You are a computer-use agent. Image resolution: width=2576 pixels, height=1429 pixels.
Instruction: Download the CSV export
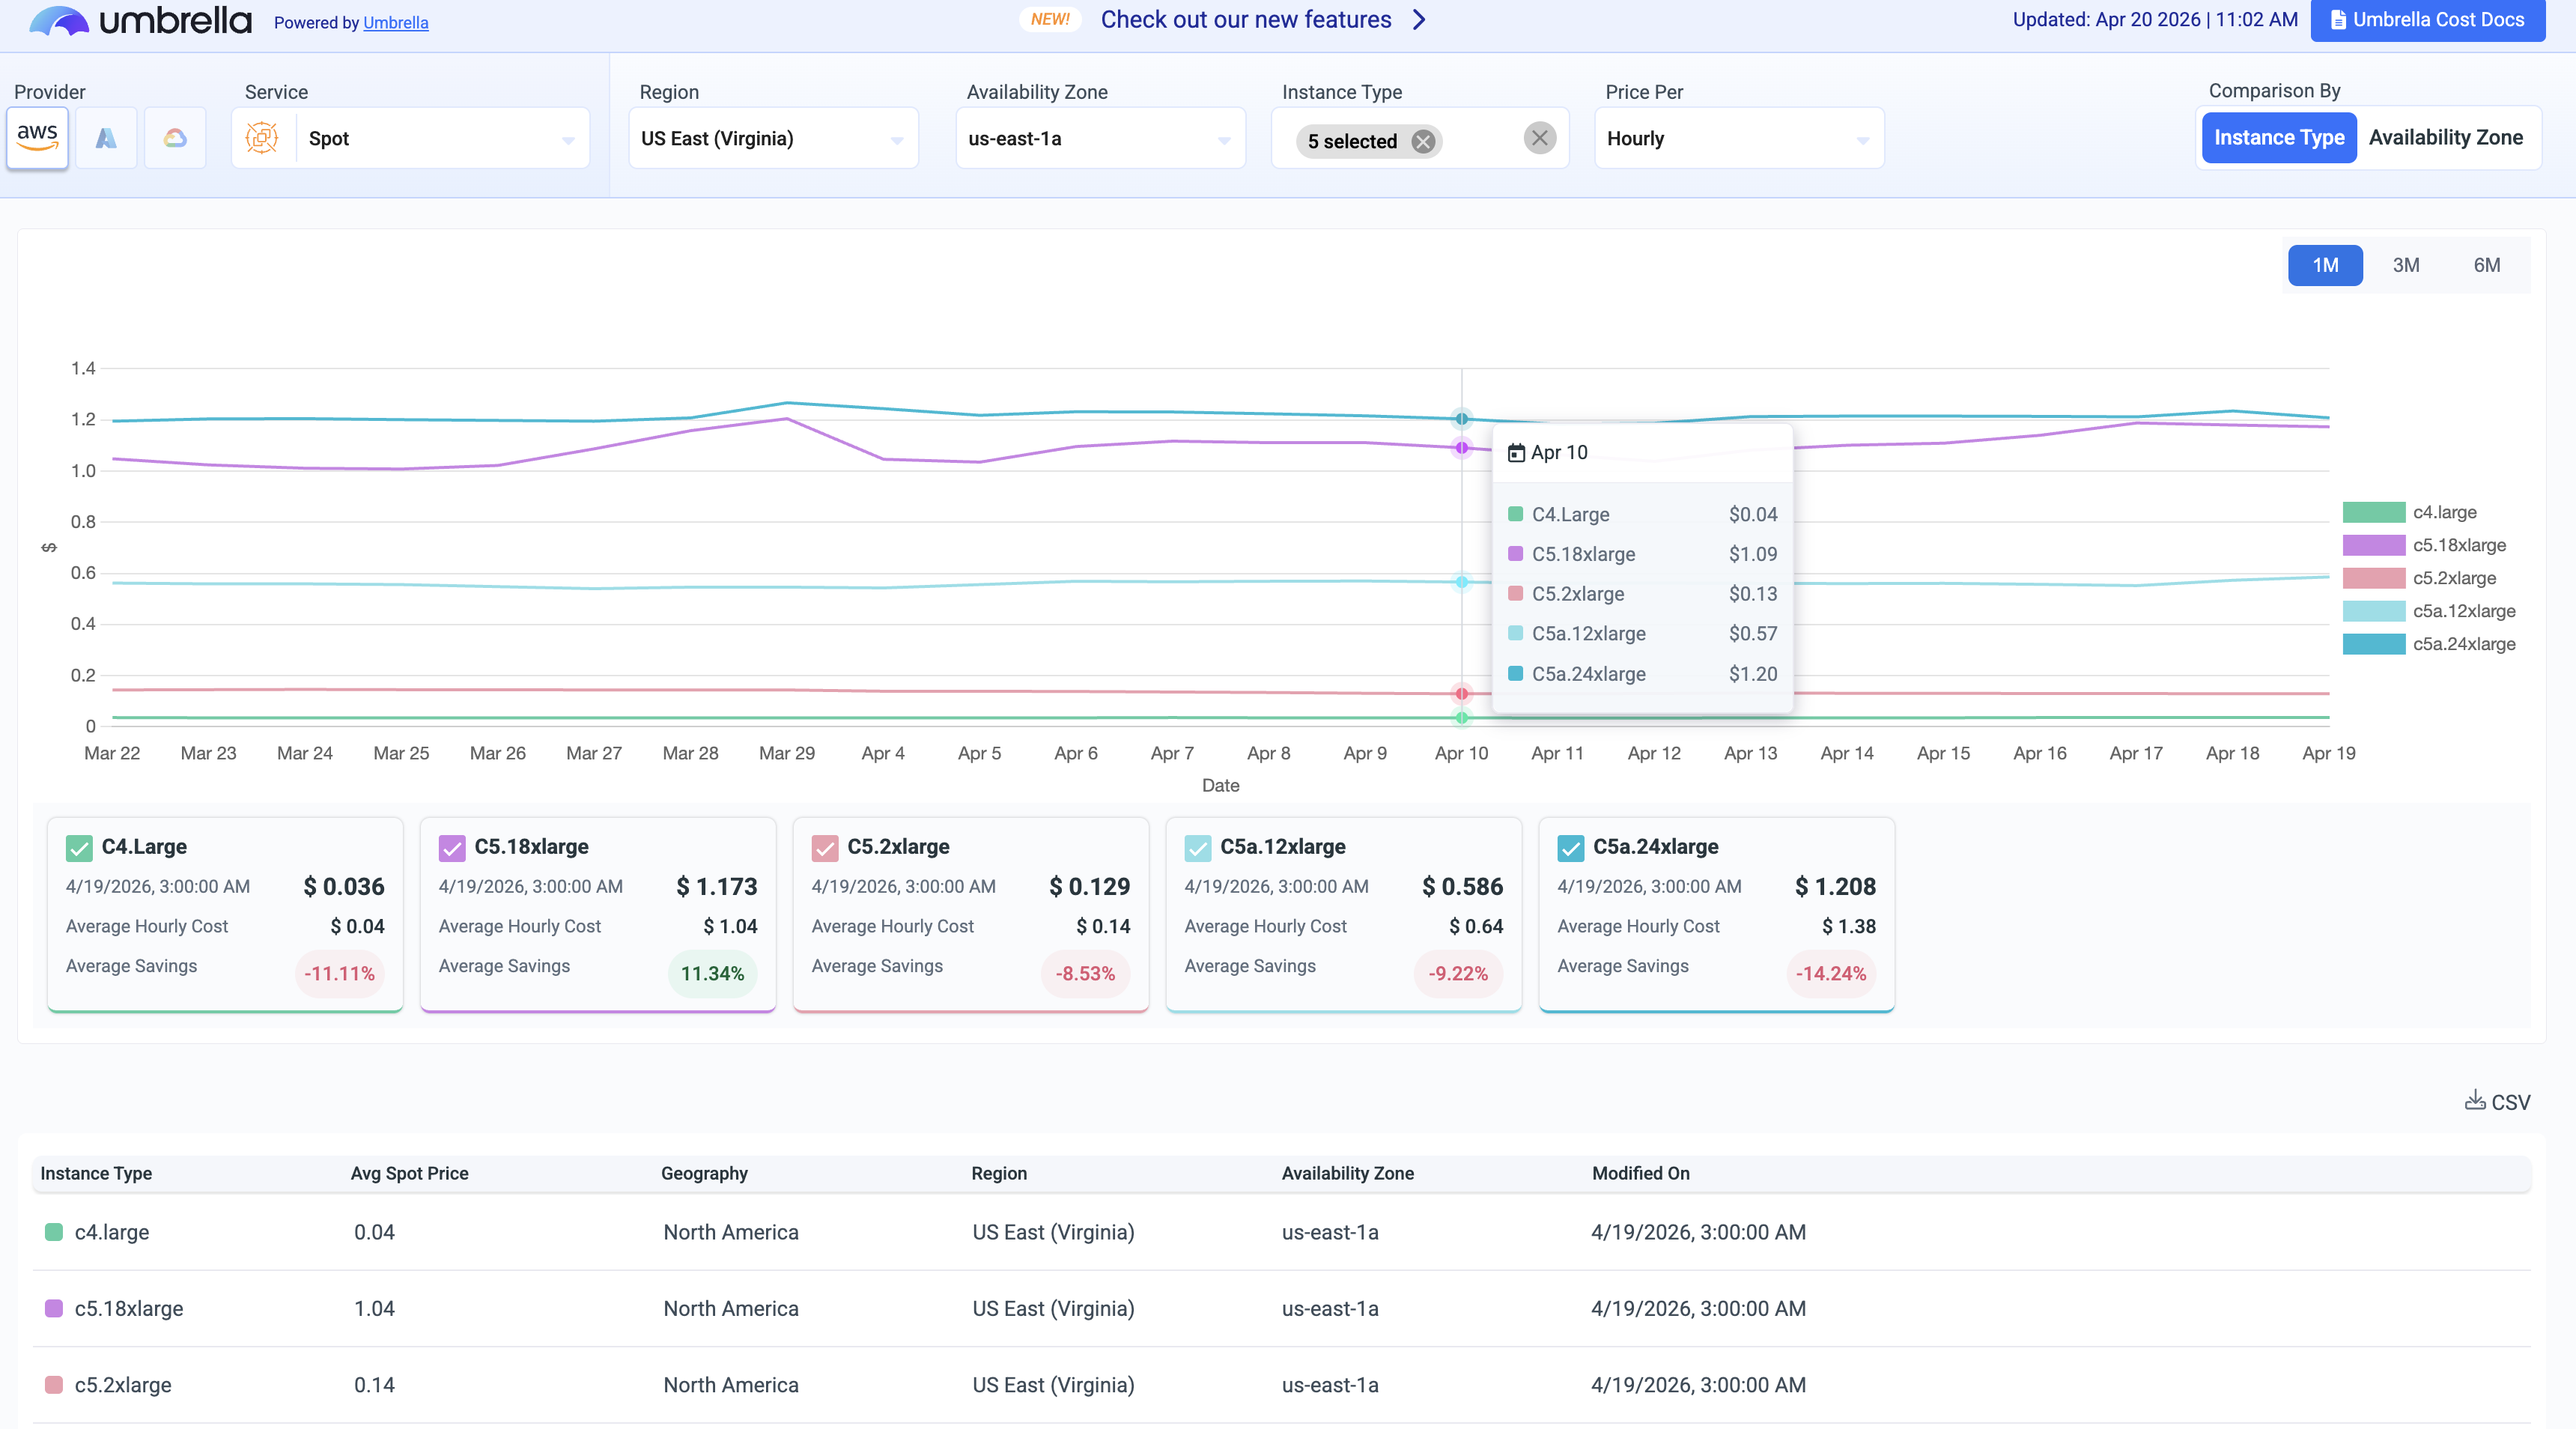[2496, 1101]
